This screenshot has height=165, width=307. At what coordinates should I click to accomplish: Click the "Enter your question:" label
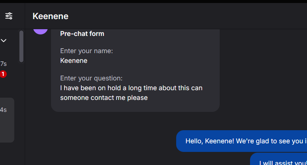coord(91,78)
